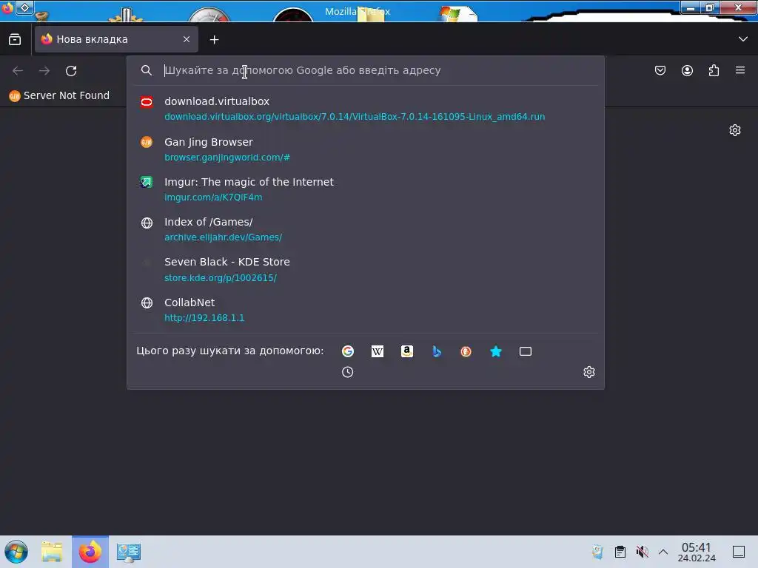Open the 05:41 clock and date
758x568 pixels.
(x=696, y=552)
